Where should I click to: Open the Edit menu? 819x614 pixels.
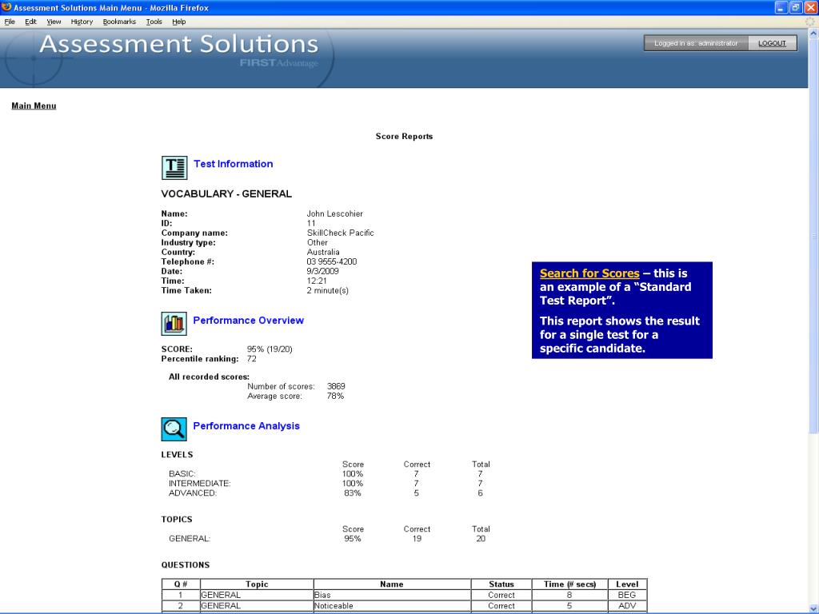coord(31,22)
